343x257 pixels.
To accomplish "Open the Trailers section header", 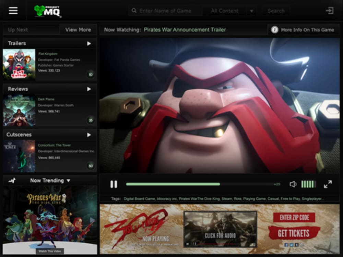I will click(50, 43).
